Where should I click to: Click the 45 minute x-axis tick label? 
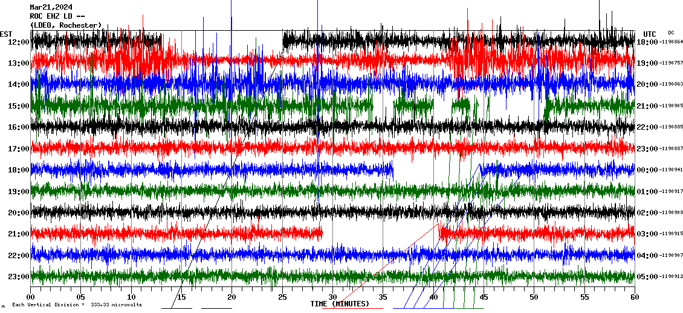point(484,297)
